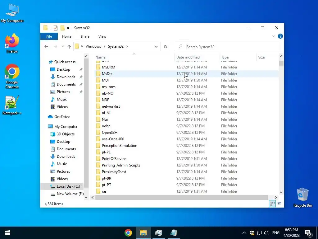Sort by the Size column header
This screenshot has width=318, height=239.
(267, 57)
